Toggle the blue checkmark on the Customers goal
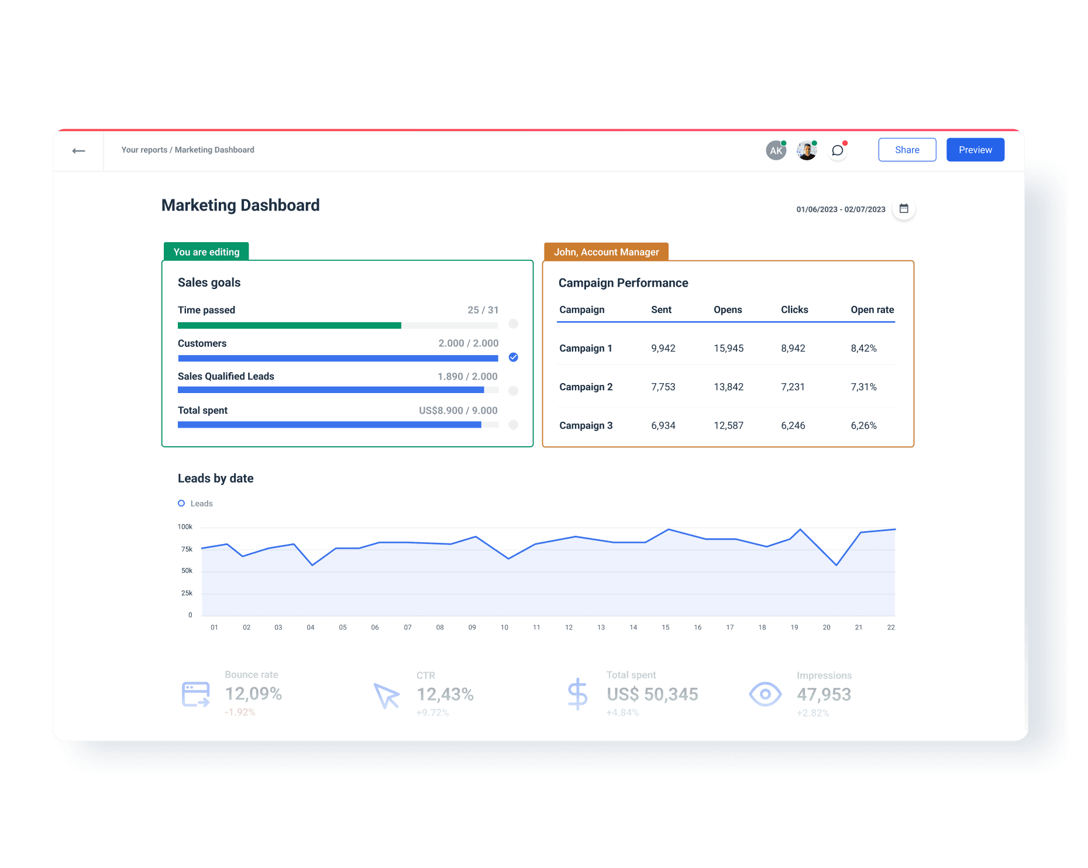 coord(513,357)
